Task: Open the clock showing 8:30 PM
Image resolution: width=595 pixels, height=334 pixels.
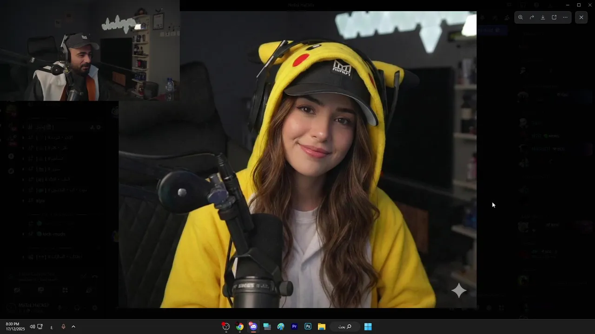Action: pos(15,327)
